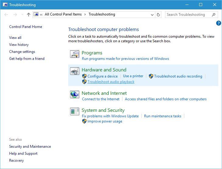Click the System and Security category icon
This screenshot has width=222, height=169.
pyautogui.click(x=75, y=112)
